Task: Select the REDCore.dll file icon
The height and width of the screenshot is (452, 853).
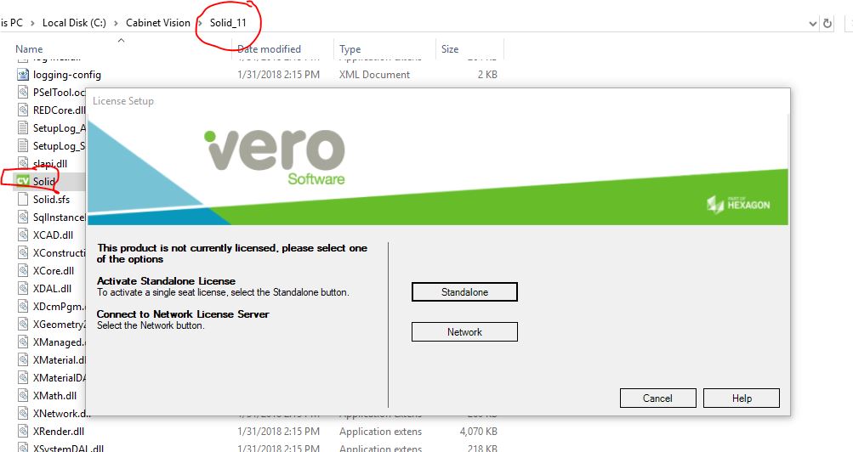Action: pyautogui.click(x=23, y=110)
